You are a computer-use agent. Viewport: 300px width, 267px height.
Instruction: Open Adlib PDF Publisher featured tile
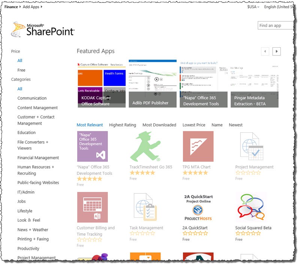click(153, 84)
